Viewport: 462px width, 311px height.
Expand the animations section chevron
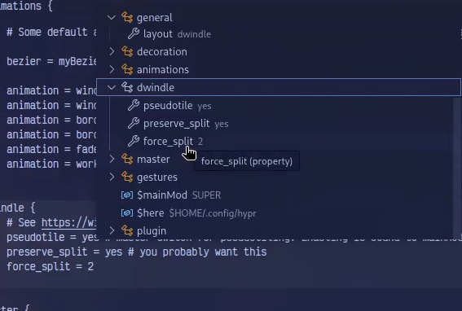(x=112, y=69)
